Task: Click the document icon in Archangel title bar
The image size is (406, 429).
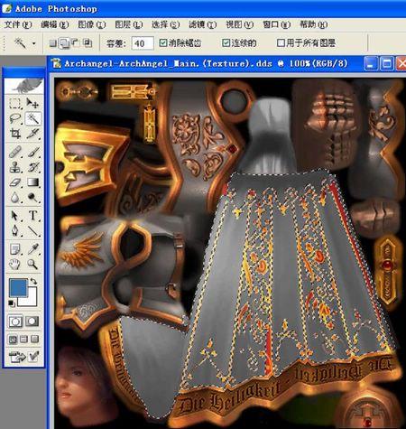Action: tap(57, 63)
